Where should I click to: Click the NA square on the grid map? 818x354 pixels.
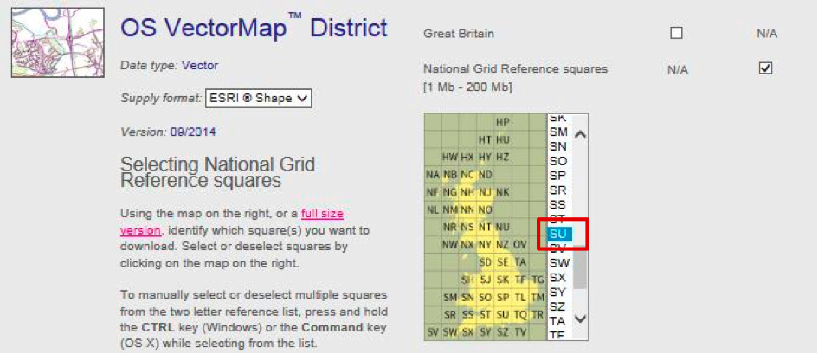pos(433,174)
